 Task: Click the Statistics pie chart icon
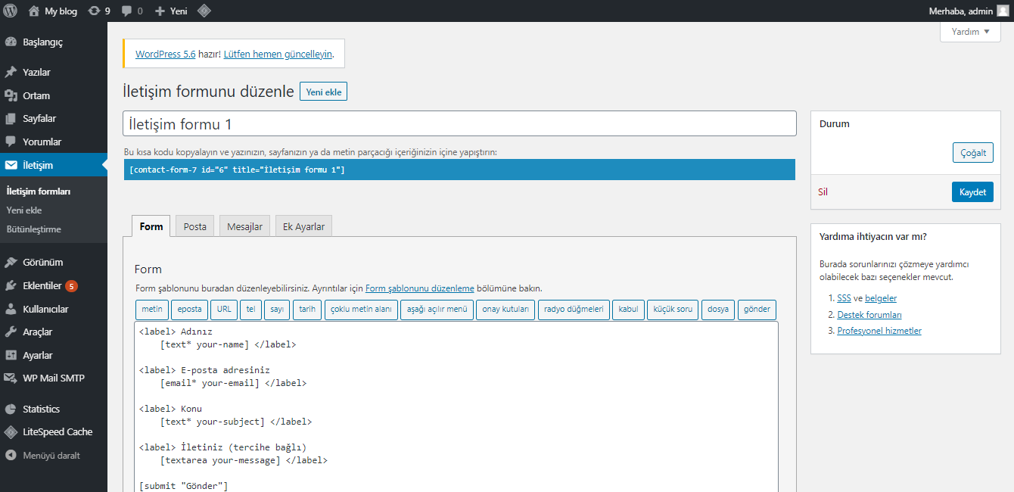[11, 409]
